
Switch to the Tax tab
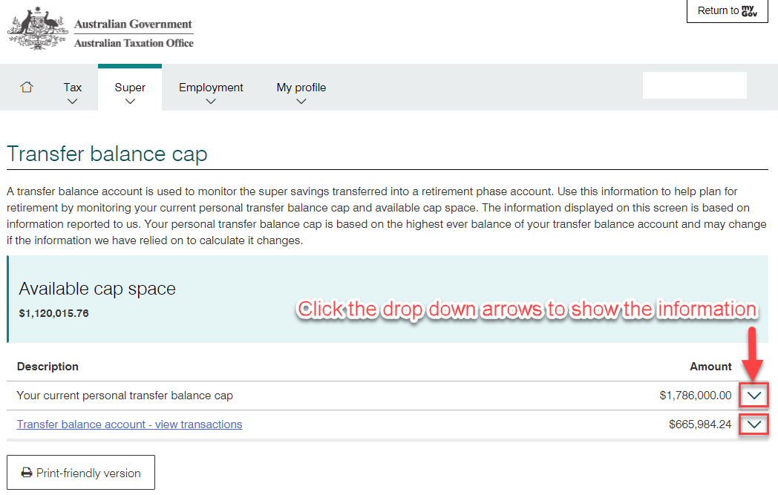pos(72,87)
